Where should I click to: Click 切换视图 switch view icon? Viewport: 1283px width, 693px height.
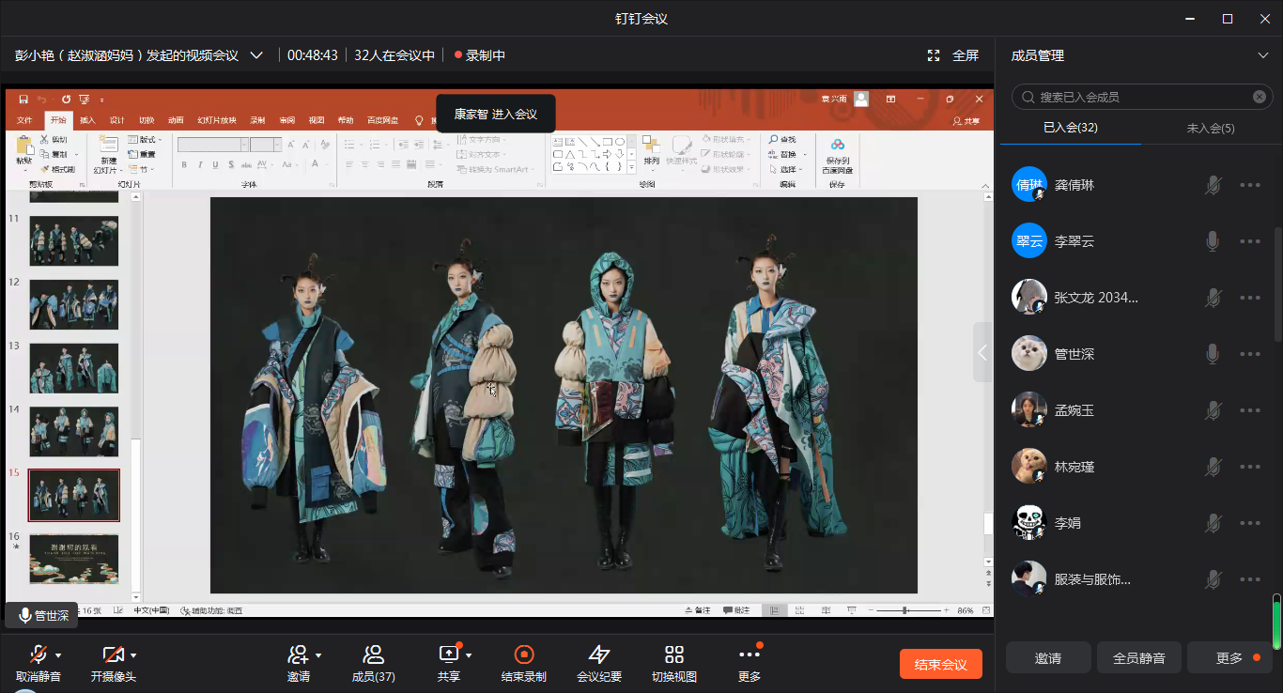click(x=673, y=654)
